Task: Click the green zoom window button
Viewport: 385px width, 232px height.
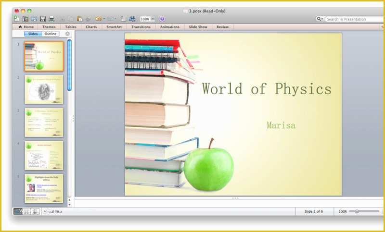Action: [29, 11]
